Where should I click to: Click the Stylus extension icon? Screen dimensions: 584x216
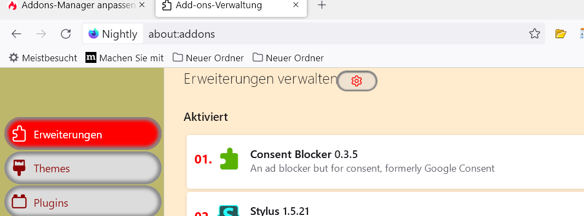pyautogui.click(x=228, y=211)
